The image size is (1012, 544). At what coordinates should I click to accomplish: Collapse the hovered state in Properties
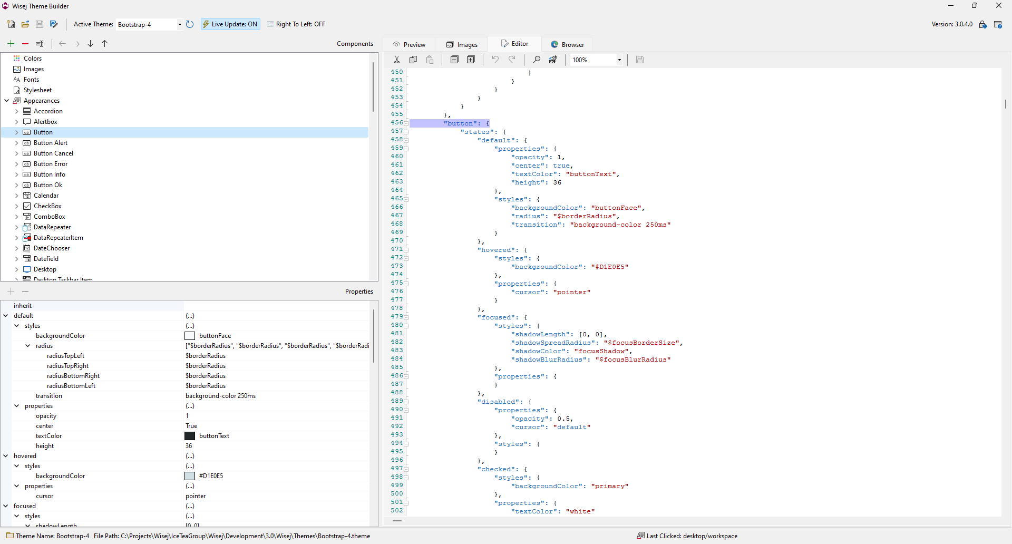tap(6, 456)
